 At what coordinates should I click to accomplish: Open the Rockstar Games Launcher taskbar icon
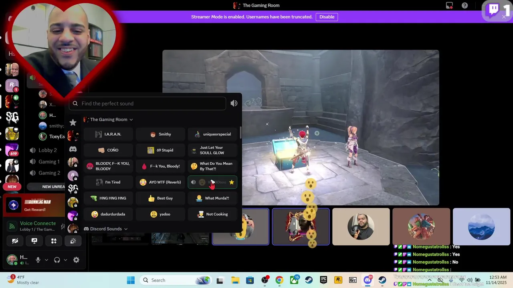click(x=338, y=280)
